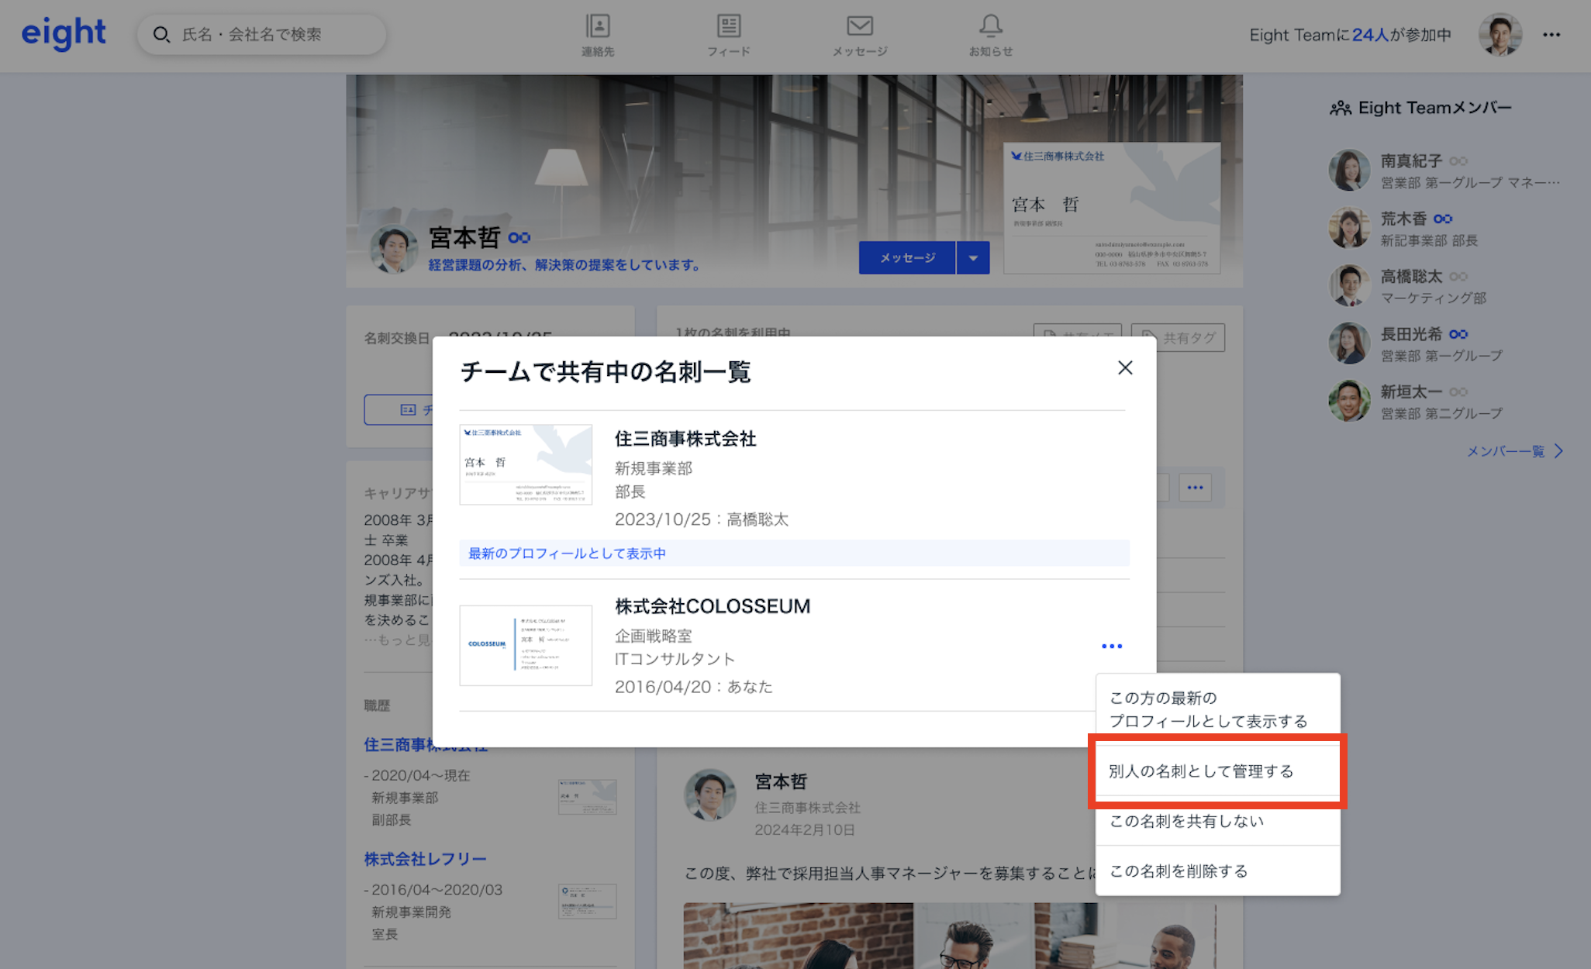
Task: Click the eight logo
Action: coord(64,33)
